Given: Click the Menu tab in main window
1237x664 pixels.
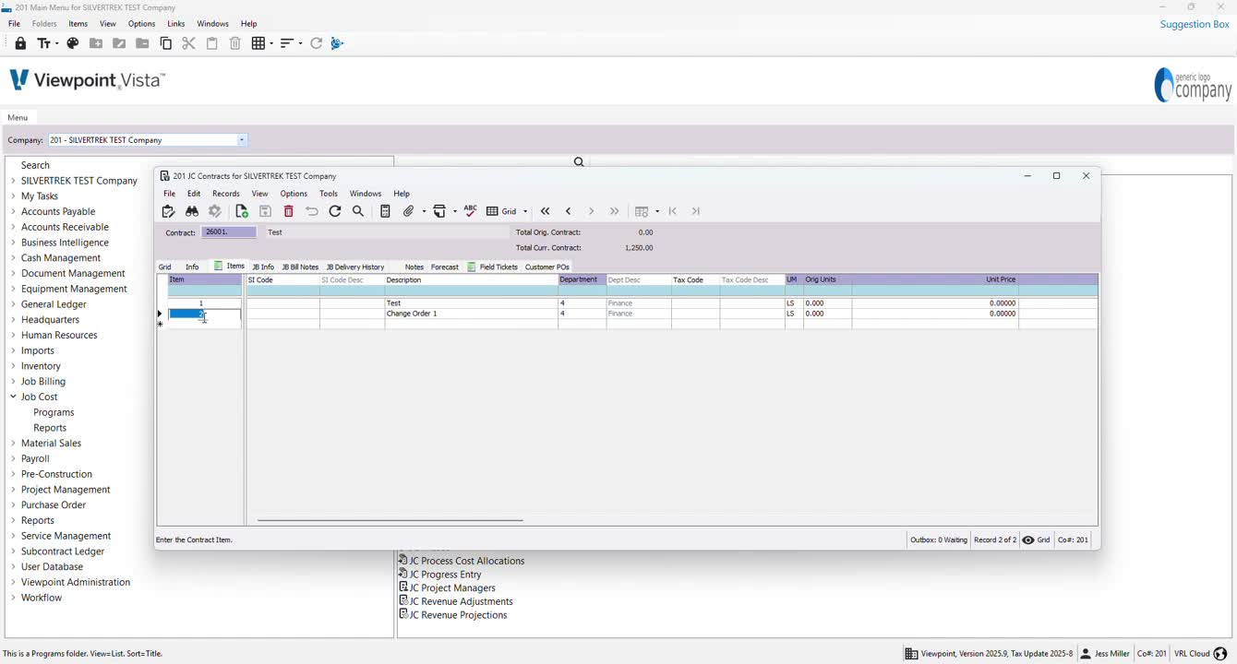Looking at the screenshot, I should point(18,118).
